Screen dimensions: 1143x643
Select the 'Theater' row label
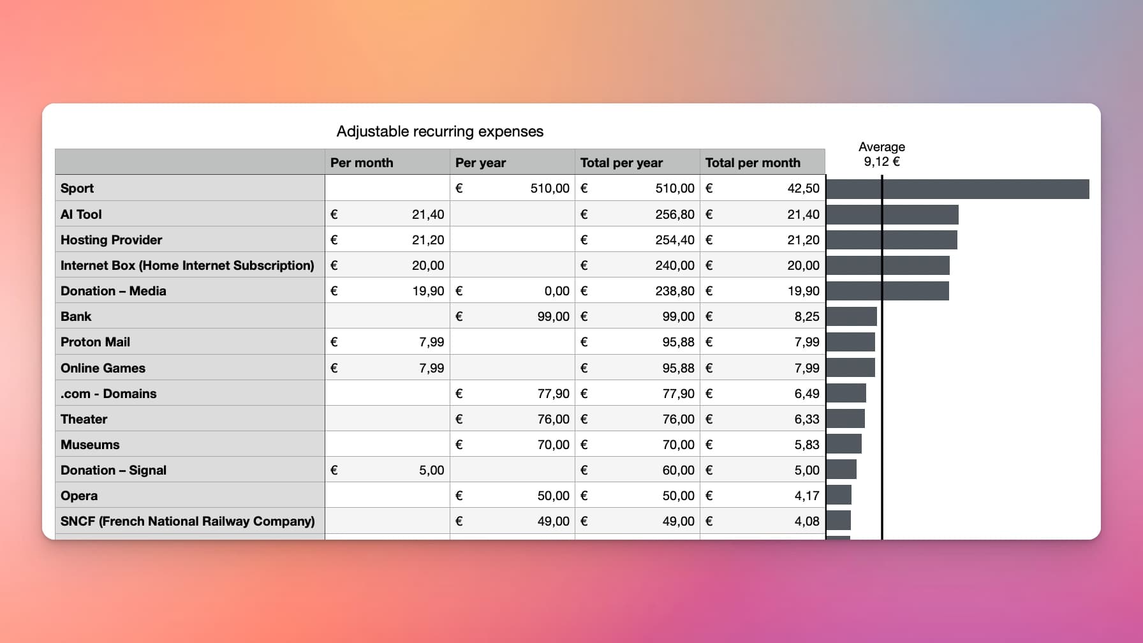[x=190, y=419]
